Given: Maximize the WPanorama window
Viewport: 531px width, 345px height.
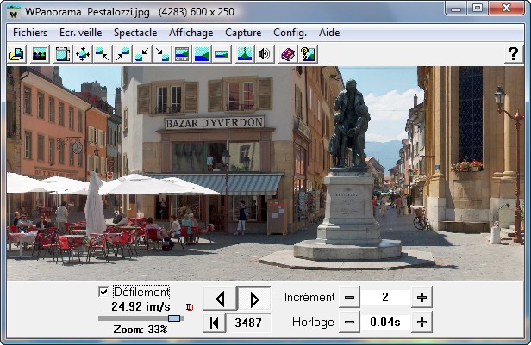Looking at the screenshot, I should click(x=478, y=9).
